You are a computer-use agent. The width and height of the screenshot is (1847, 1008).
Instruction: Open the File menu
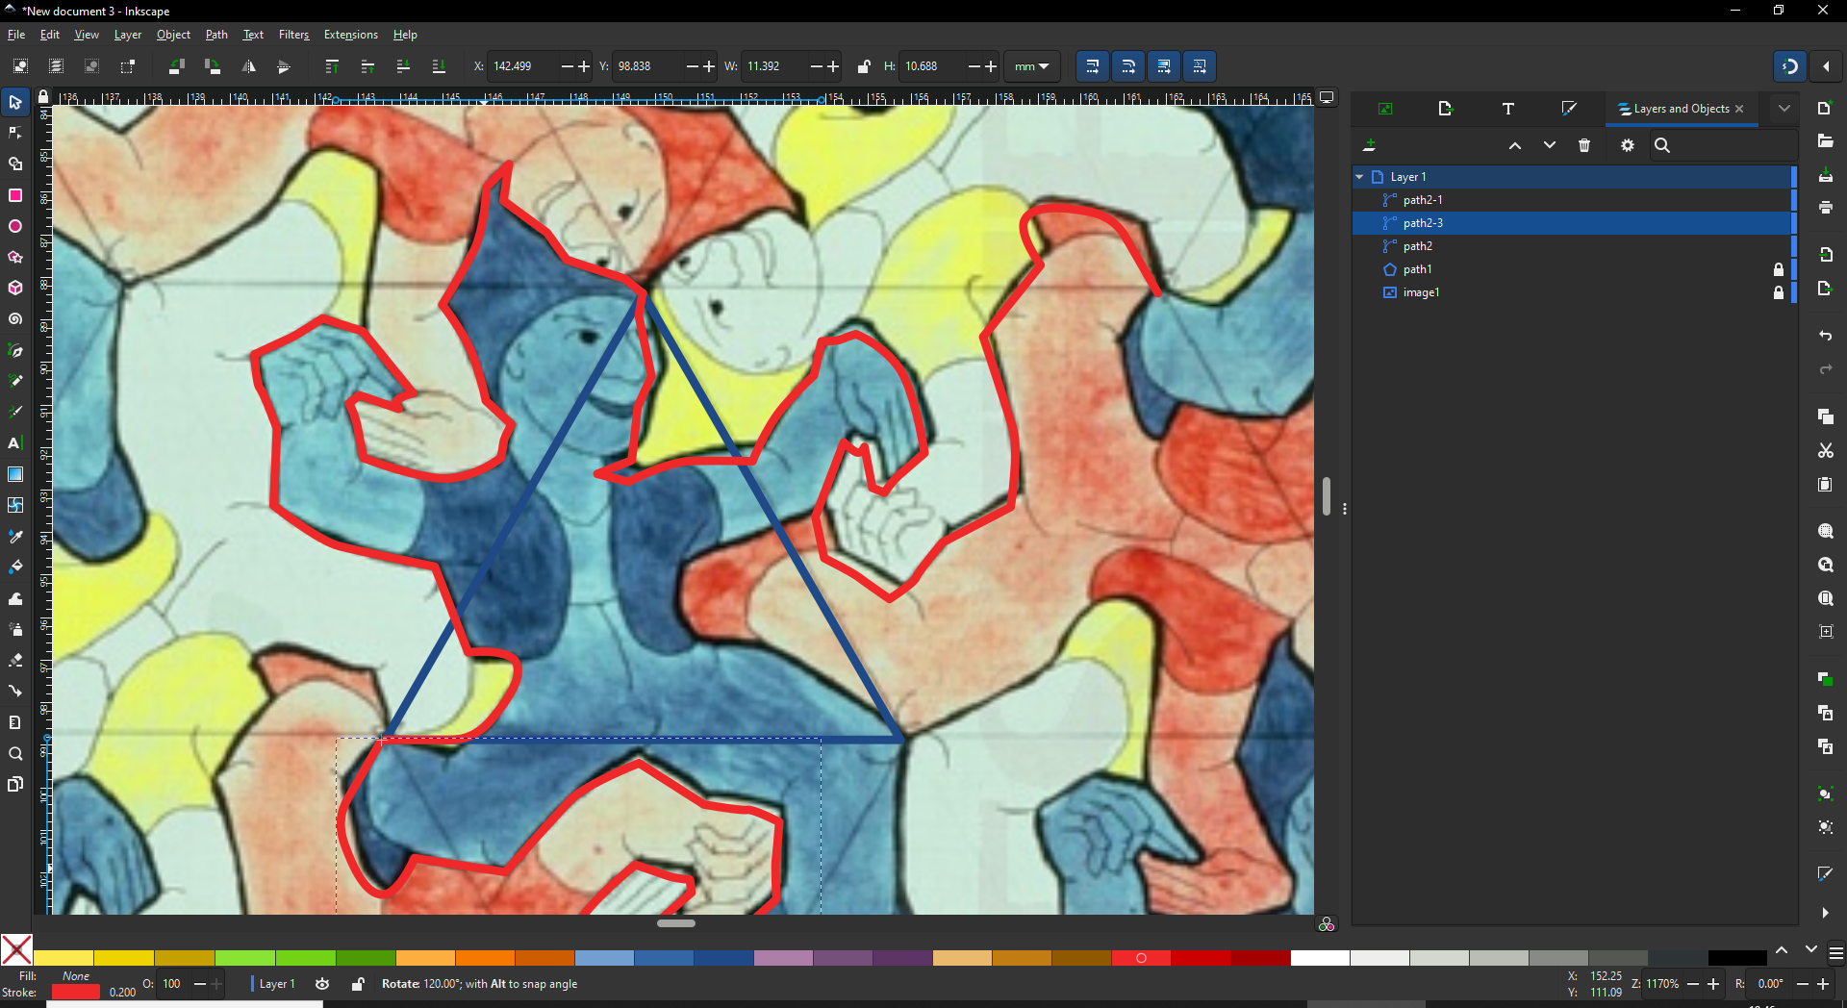pyautogui.click(x=16, y=35)
